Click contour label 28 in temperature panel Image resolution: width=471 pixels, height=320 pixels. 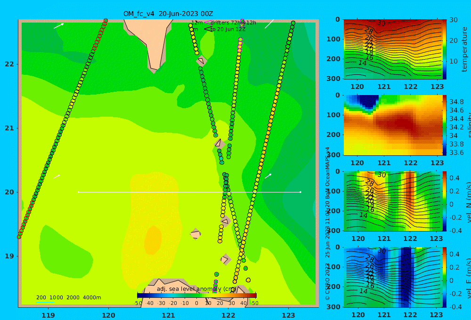[x=369, y=31]
